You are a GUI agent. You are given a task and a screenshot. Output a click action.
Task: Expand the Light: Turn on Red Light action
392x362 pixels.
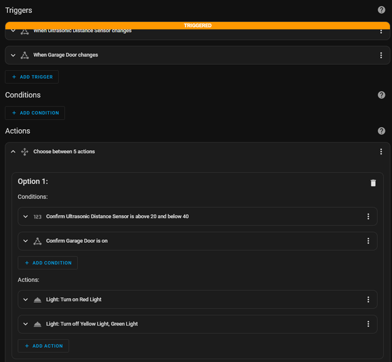pos(26,299)
